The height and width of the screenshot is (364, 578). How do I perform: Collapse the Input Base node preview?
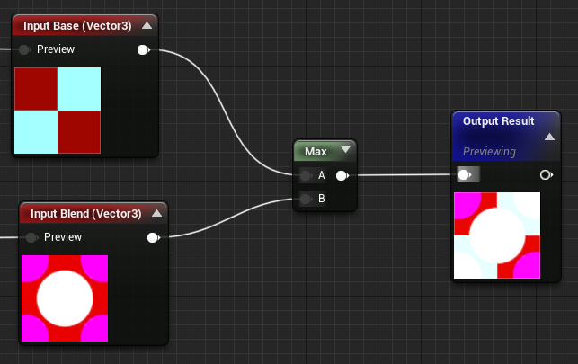click(x=147, y=25)
